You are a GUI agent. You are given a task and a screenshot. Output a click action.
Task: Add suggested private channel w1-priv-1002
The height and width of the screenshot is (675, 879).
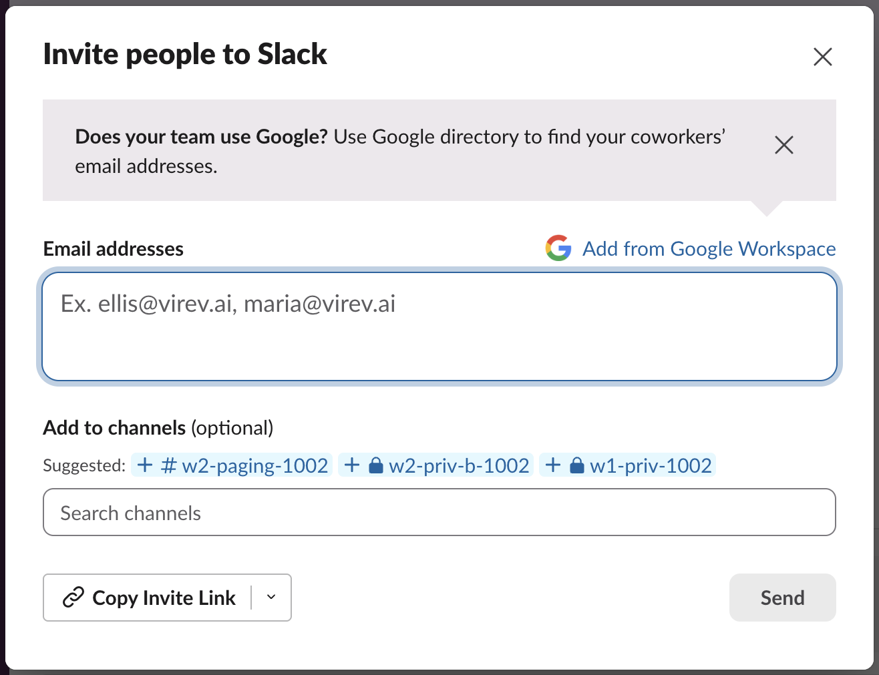(x=628, y=465)
